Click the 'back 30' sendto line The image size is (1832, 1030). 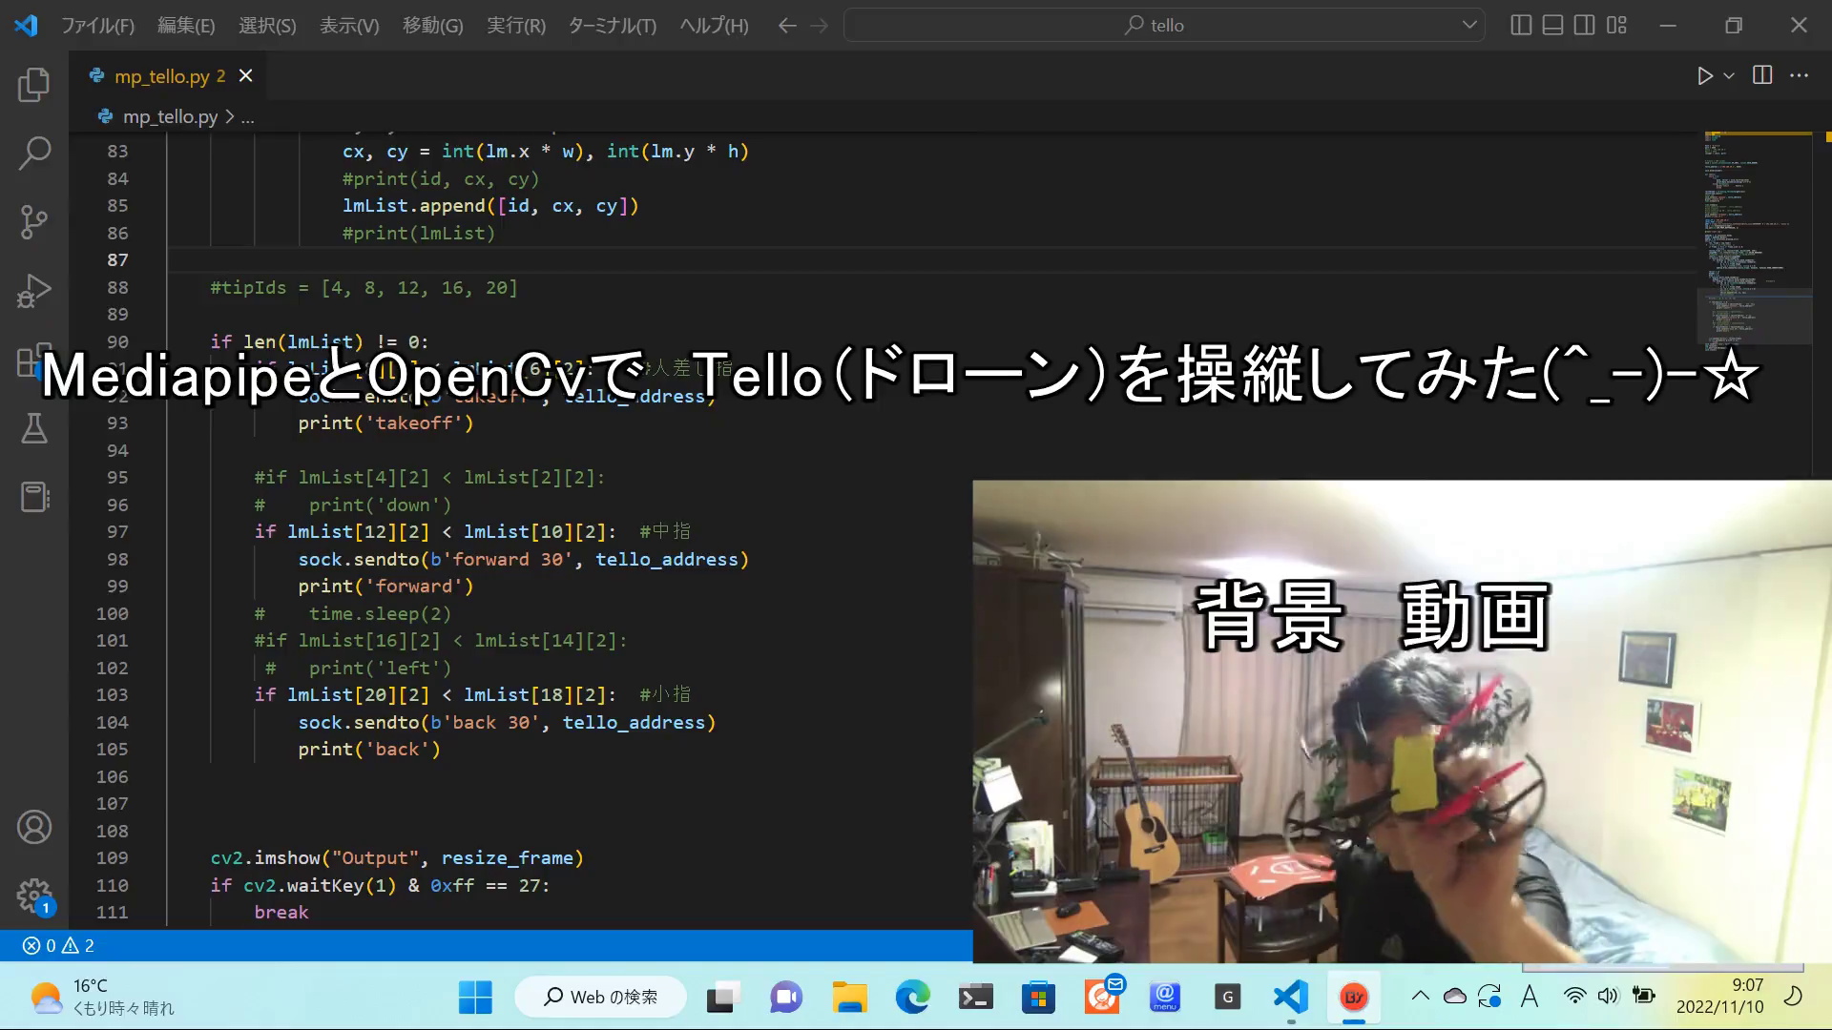507,722
